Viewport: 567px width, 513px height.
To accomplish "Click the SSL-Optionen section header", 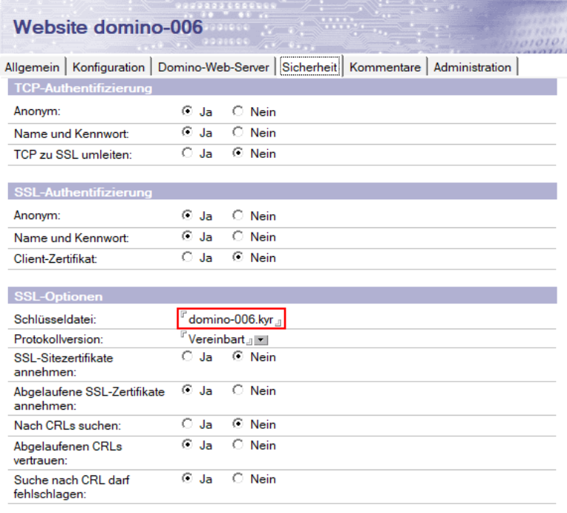I will pyautogui.click(x=282, y=296).
